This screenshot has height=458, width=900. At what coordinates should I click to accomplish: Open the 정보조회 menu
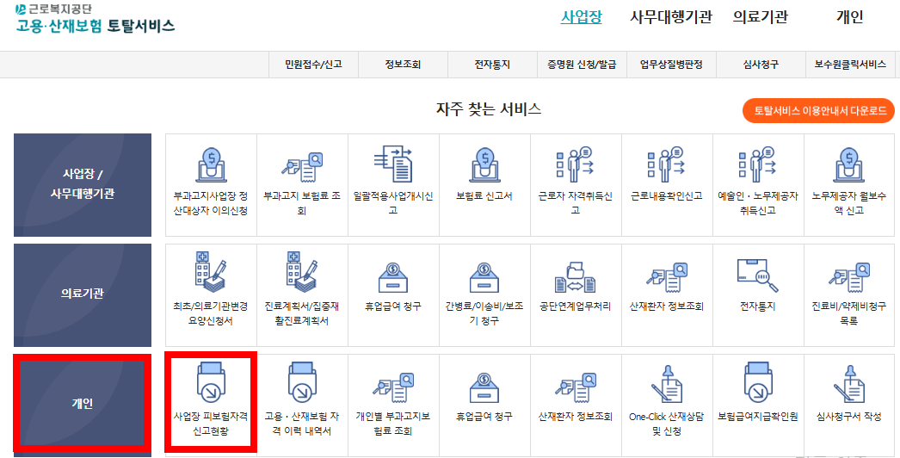point(403,65)
